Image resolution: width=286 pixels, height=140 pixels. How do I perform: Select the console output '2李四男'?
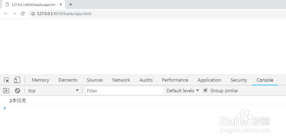click(18, 101)
